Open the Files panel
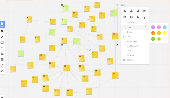 2,25
